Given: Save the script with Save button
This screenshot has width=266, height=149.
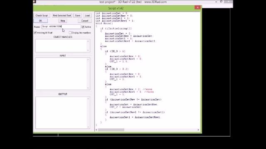Looking at the screenshot, I should [78, 16].
